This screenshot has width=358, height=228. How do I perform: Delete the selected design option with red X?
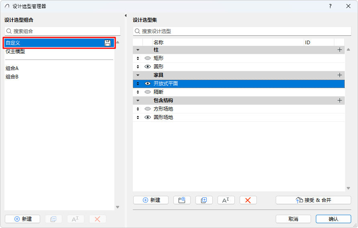(x=248, y=200)
